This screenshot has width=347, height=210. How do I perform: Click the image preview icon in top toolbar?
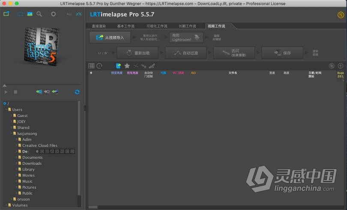point(30,14)
